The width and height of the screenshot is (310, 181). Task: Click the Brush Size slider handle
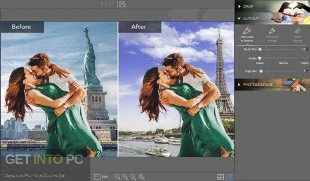click(260, 49)
